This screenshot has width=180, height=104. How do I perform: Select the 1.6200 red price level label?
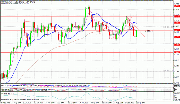(177, 37)
